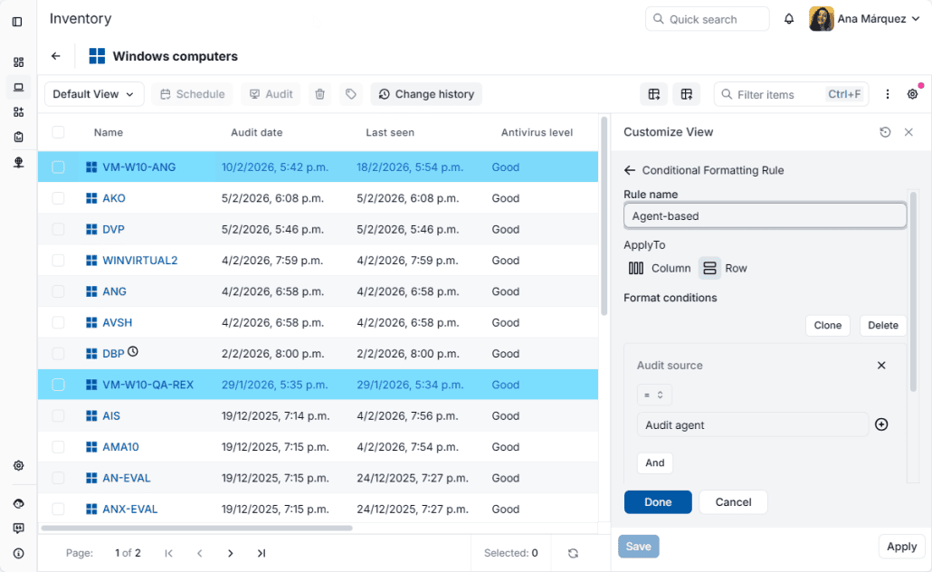Viewport: 932px width, 572px height.
Task: Click the first table layout icon
Action: point(654,94)
